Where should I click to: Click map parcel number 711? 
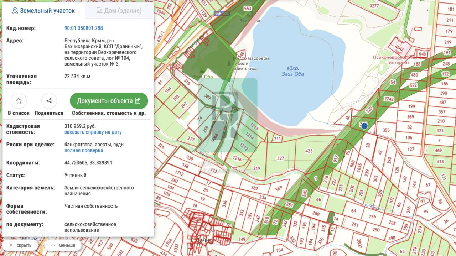click(277, 139)
